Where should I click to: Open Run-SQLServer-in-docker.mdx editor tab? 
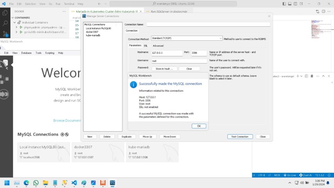[169, 11]
